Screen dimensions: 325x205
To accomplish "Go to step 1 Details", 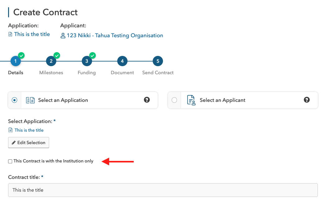I will pyautogui.click(x=16, y=61).
